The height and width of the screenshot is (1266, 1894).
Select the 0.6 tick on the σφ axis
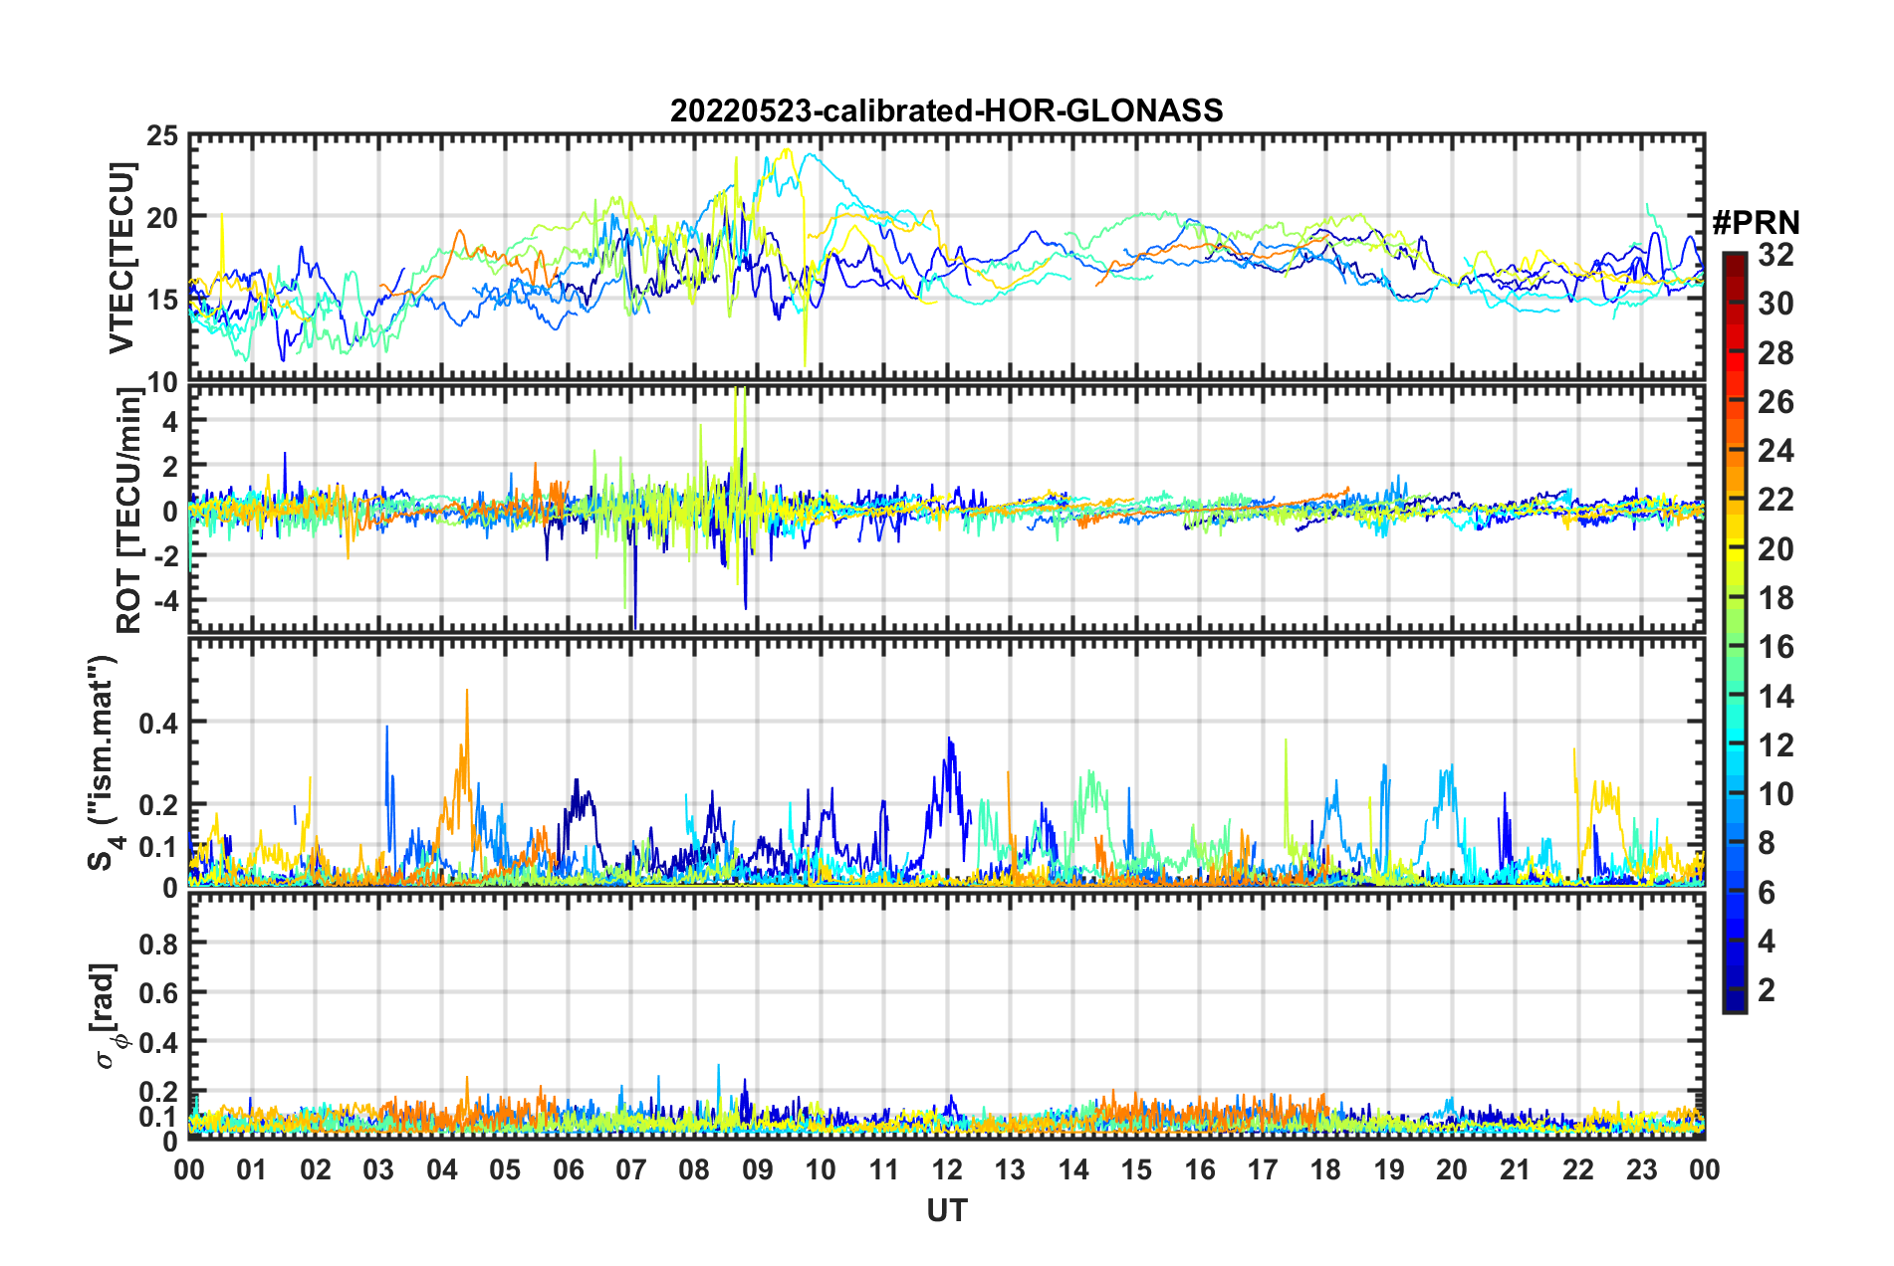coord(158,992)
